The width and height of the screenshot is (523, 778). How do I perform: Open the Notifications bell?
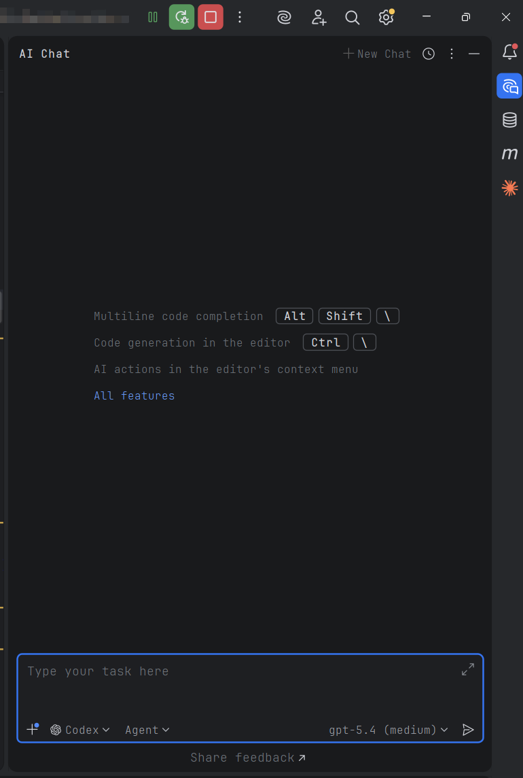(x=509, y=52)
